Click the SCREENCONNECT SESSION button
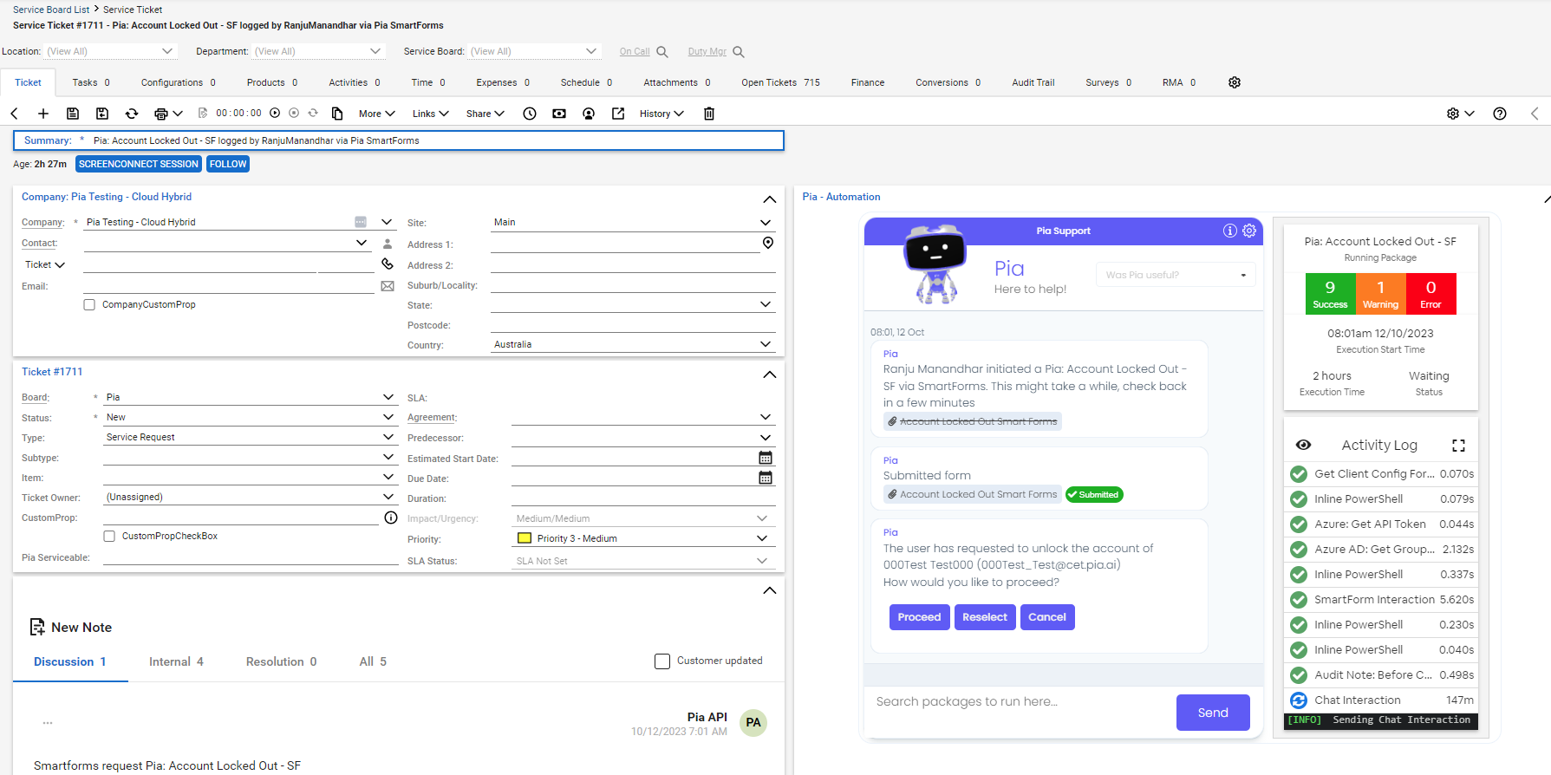The image size is (1551, 775). 139,164
